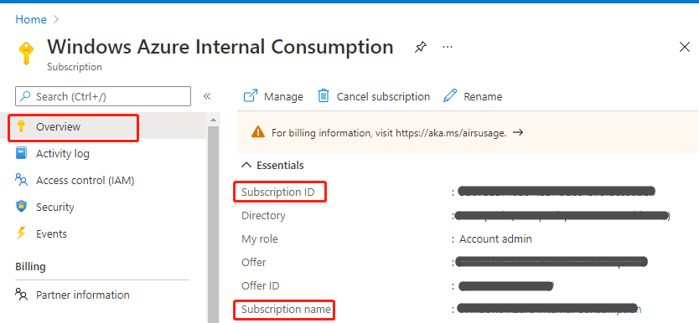The image size is (699, 323).
Task: Open the billing information banner arrow
Action: (518, 132)
